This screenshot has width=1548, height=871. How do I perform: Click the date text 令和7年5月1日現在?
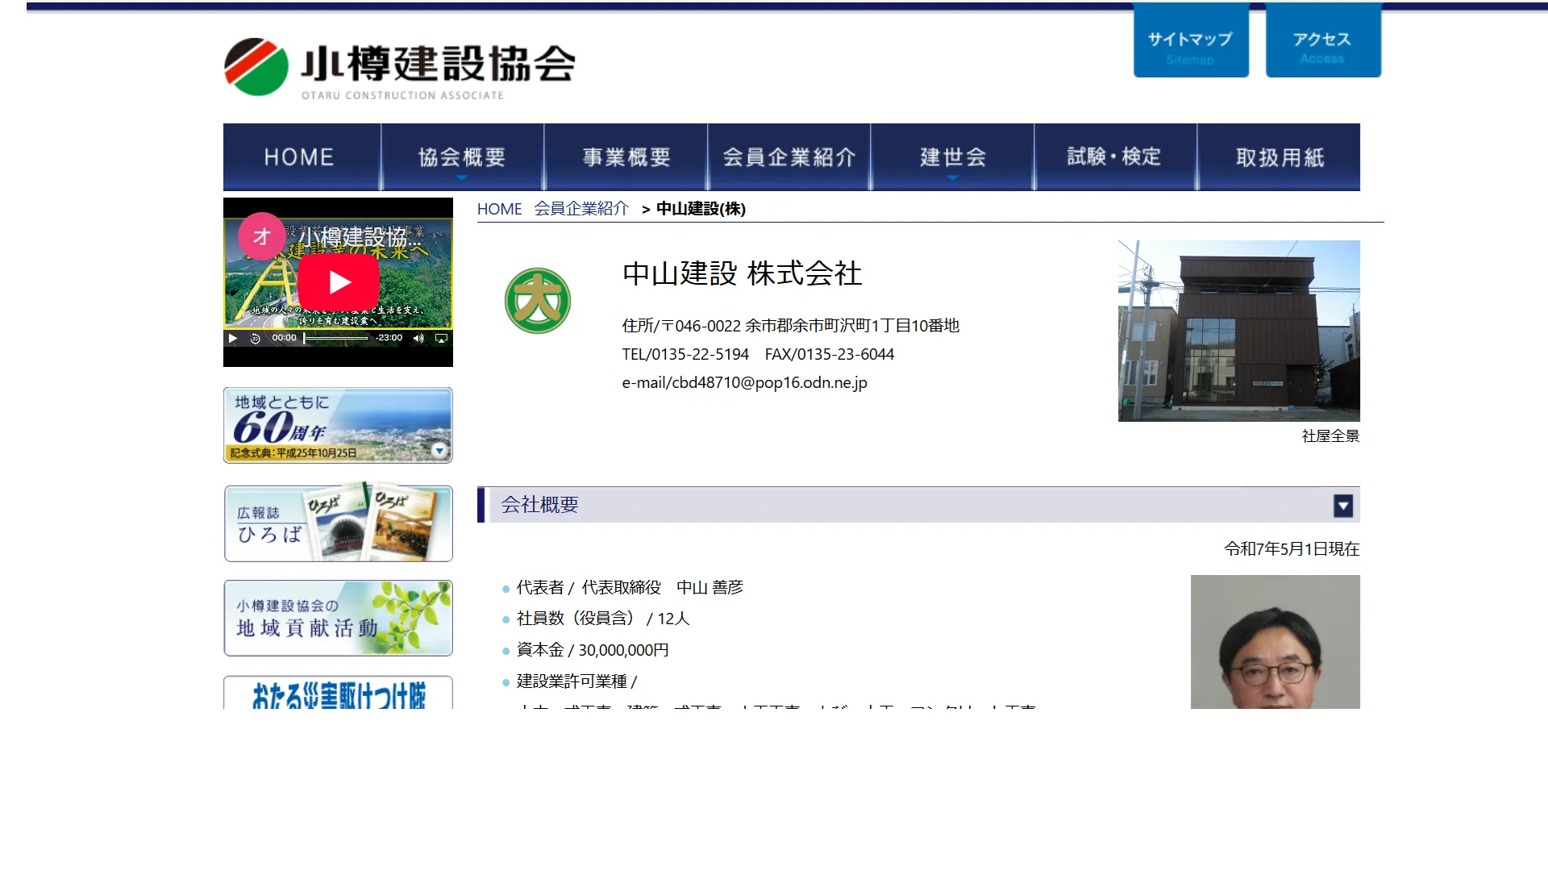[x=1292, y=549]
